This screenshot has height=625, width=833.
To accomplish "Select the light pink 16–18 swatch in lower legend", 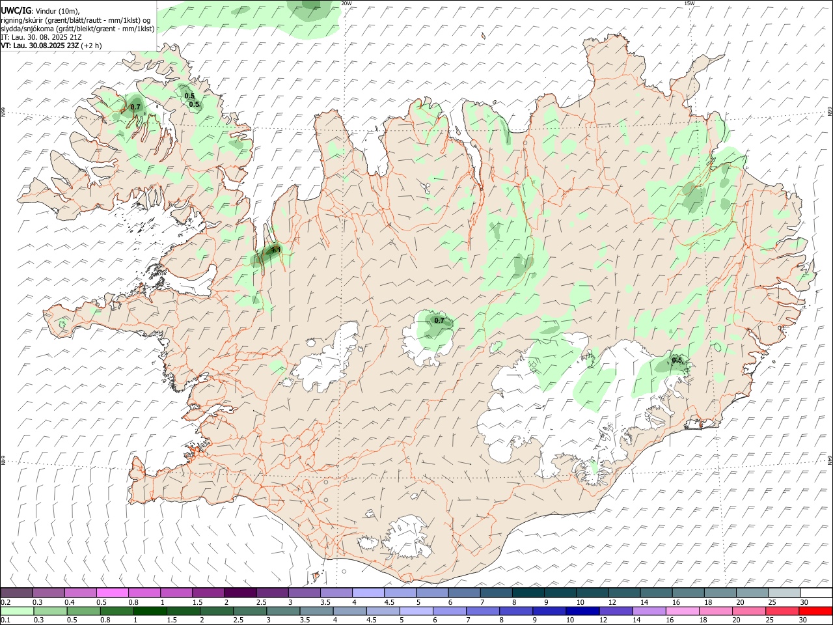I will [x=682, y=611].
